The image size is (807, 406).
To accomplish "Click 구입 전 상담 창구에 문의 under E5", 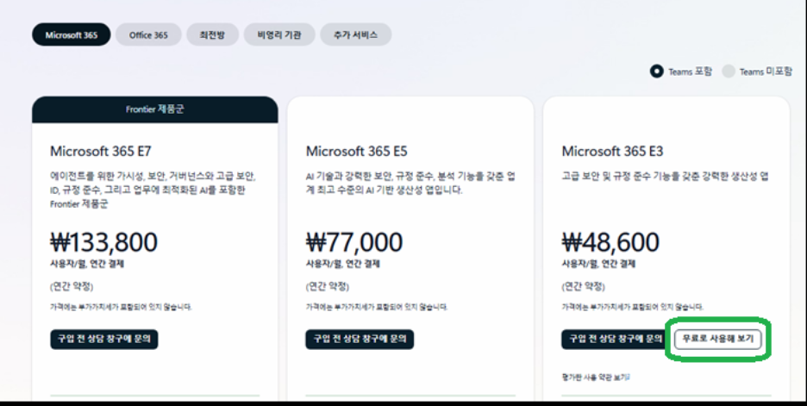I will click(x=360, y=339).
